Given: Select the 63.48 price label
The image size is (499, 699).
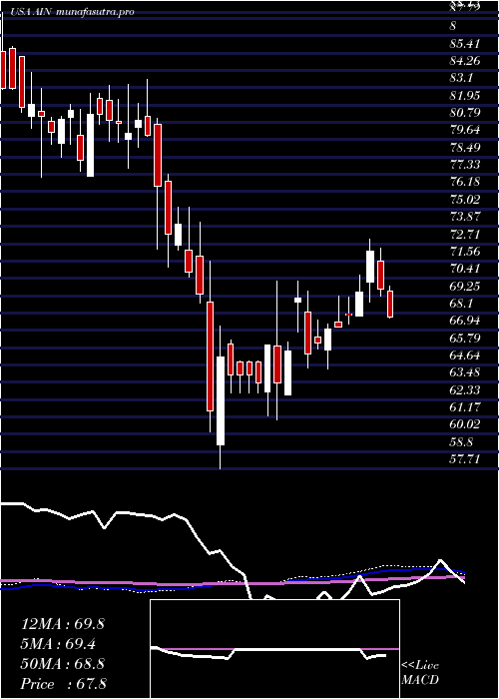Looking at the screenshot, I should coord(465,372).
